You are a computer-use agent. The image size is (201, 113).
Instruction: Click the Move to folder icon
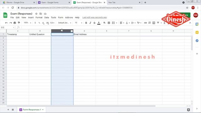tap(41, 14)
